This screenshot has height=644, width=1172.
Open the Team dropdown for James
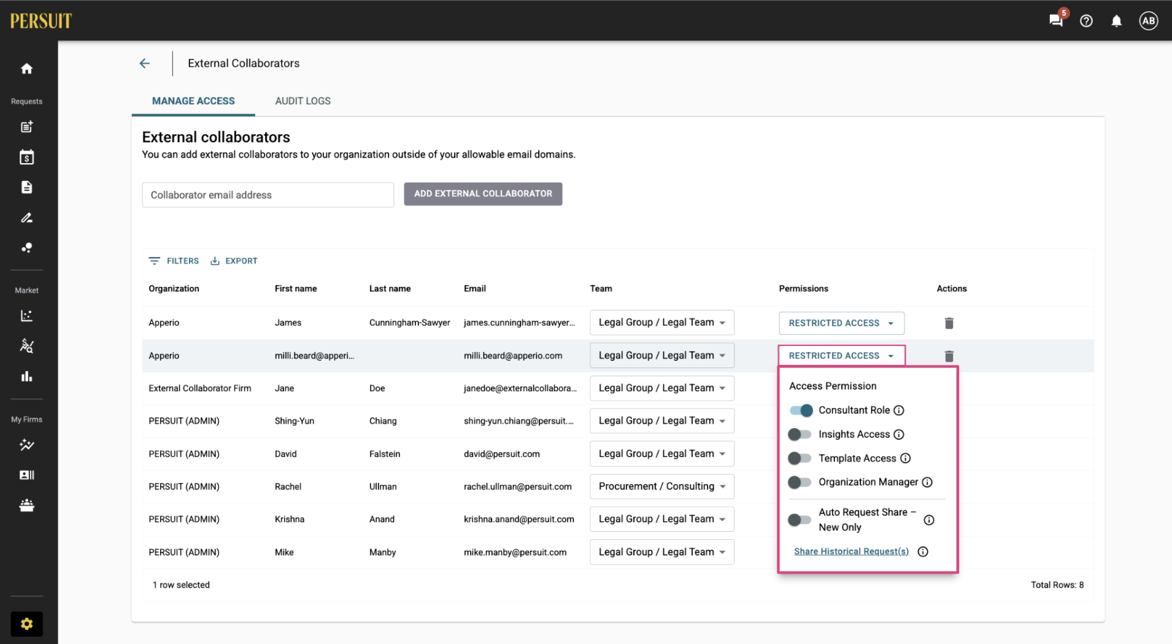661,323
